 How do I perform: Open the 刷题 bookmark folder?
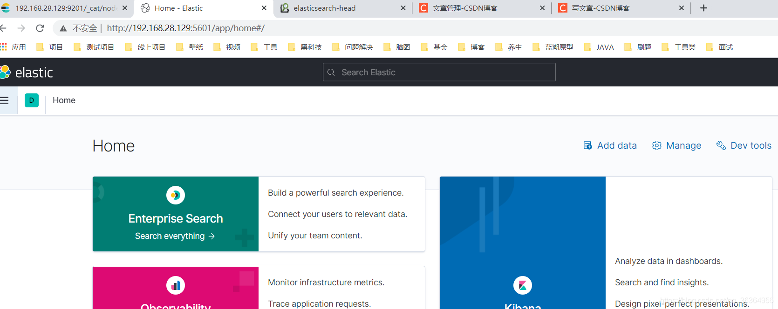pyautogui.click(x=638, y=47)
